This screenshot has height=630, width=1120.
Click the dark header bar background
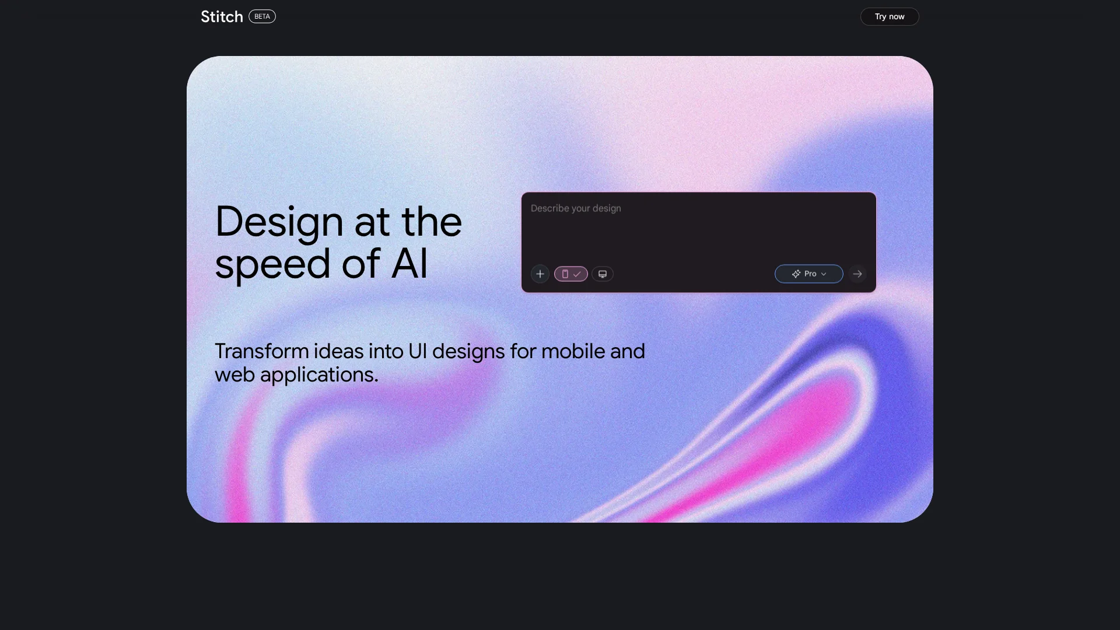pyautogui.click(x=560, y=16)
